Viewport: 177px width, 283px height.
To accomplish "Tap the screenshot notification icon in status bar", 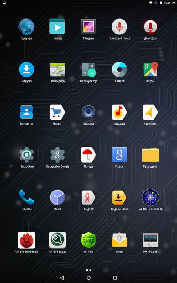I will pyautogui.click(x=4, y=3).
